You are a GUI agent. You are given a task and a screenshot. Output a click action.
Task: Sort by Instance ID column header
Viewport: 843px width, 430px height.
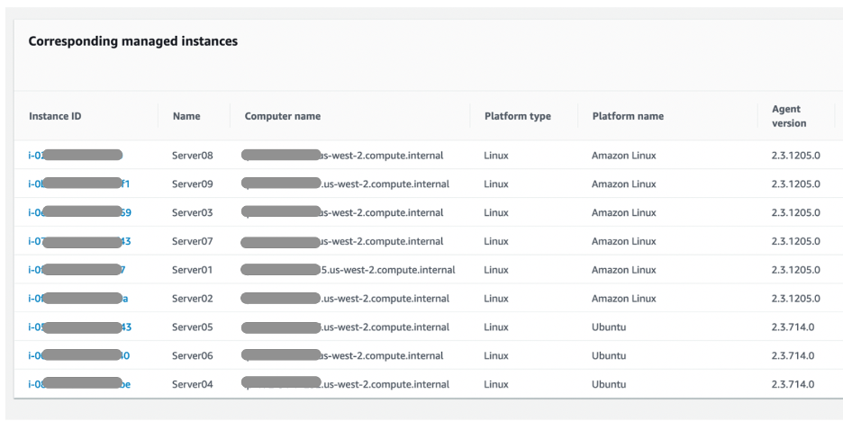pos(55,116)
